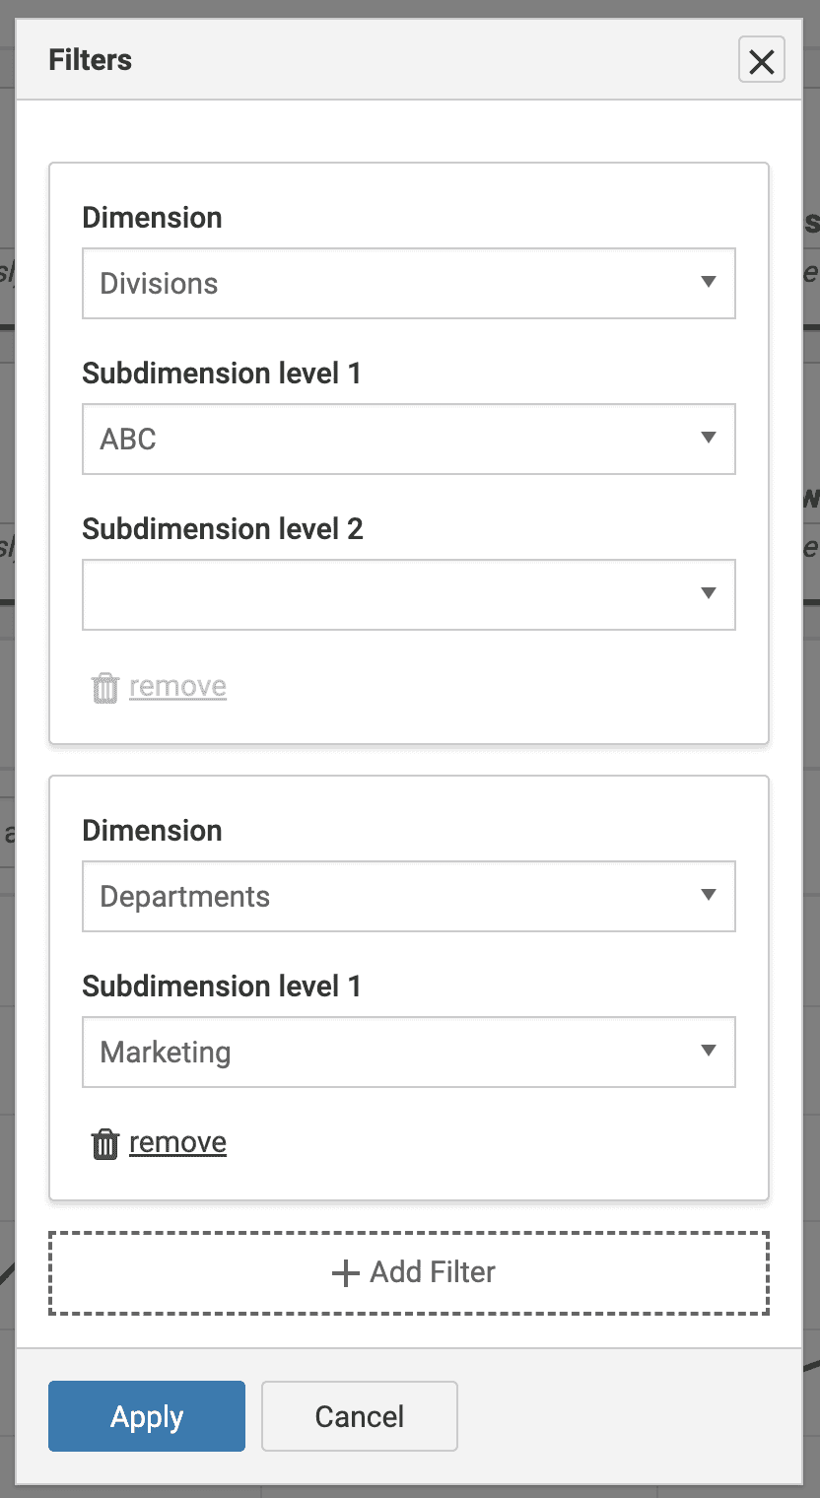
Task: Click the dropdown caret on the Divisions field
Action: [709, 283]
